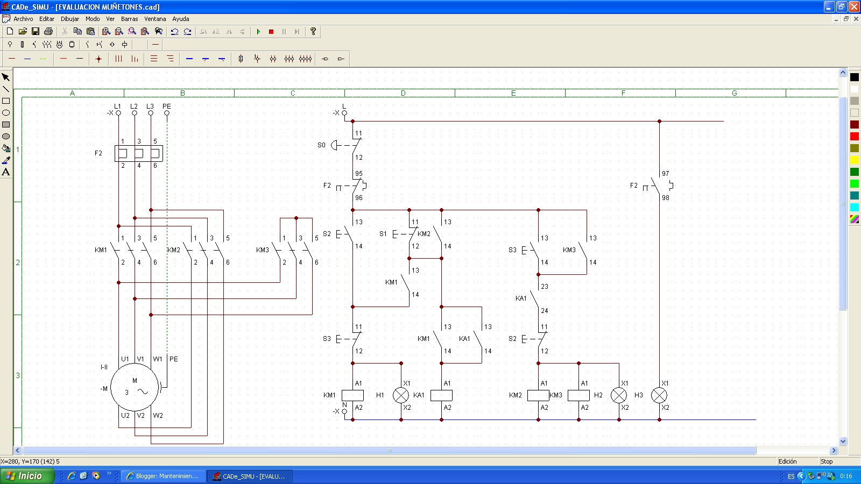Choose the empty rectangle drawing tool
This screenshot has height=484, width=861.
point(6,101)
